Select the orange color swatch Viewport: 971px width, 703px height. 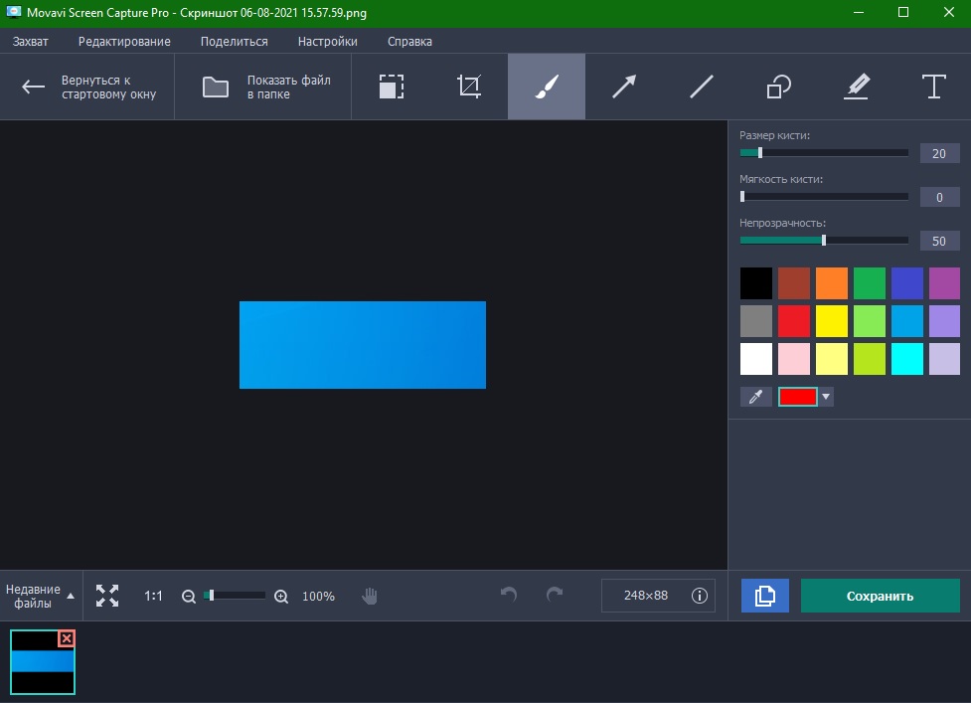832,283
